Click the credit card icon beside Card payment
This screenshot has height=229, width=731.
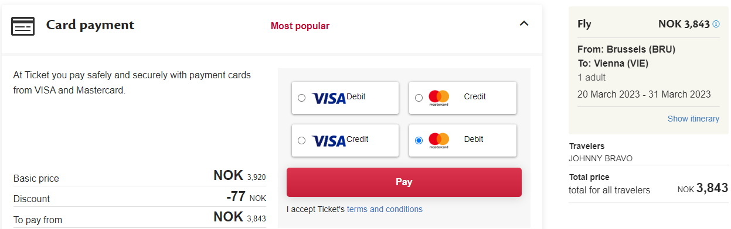(23, 26)
